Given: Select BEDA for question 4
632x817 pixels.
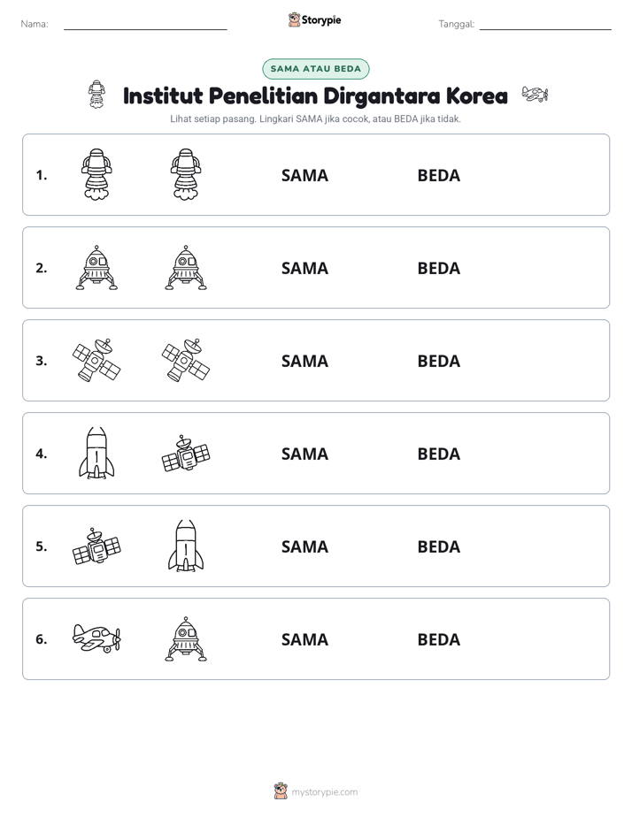Looking at the screenshot, I should coord(438,454).
